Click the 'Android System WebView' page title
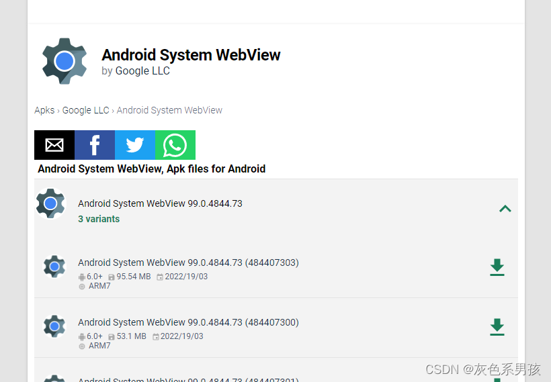Image resolution: width=551 pixels, height=382 pixels. point(191,55)
